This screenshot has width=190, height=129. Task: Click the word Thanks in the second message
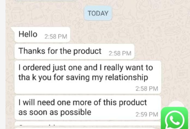(32, 51)
